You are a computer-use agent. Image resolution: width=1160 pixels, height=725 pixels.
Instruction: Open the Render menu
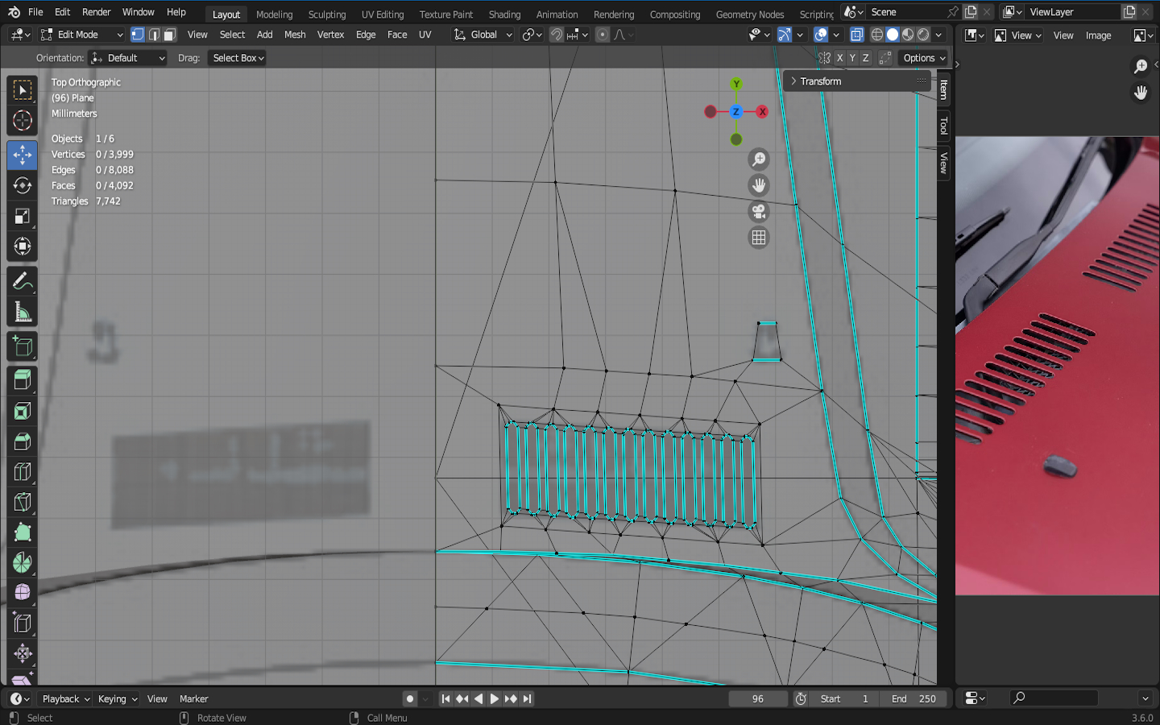tap(97, 12)
